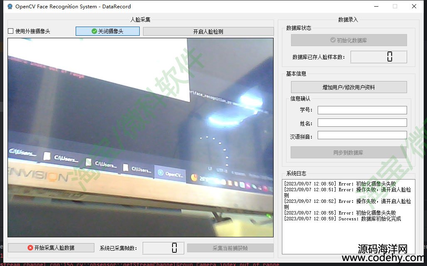427x266 pixels.
Task: Select the 数据库初始化完成 success log line
Action: [x=343, y=219]
